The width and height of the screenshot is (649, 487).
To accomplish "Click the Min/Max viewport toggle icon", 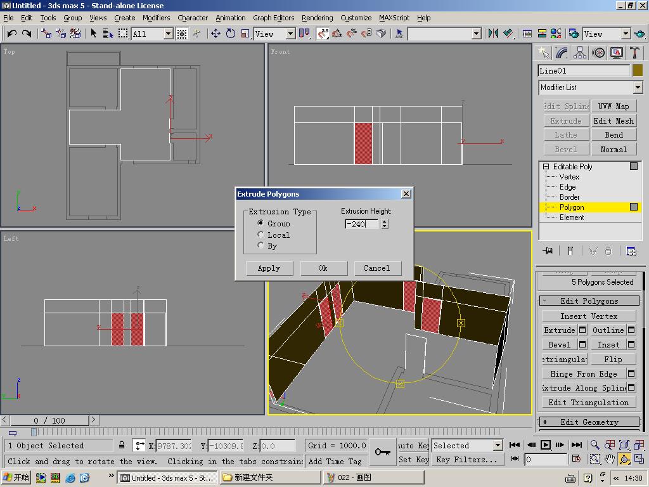I will point(639,459).
